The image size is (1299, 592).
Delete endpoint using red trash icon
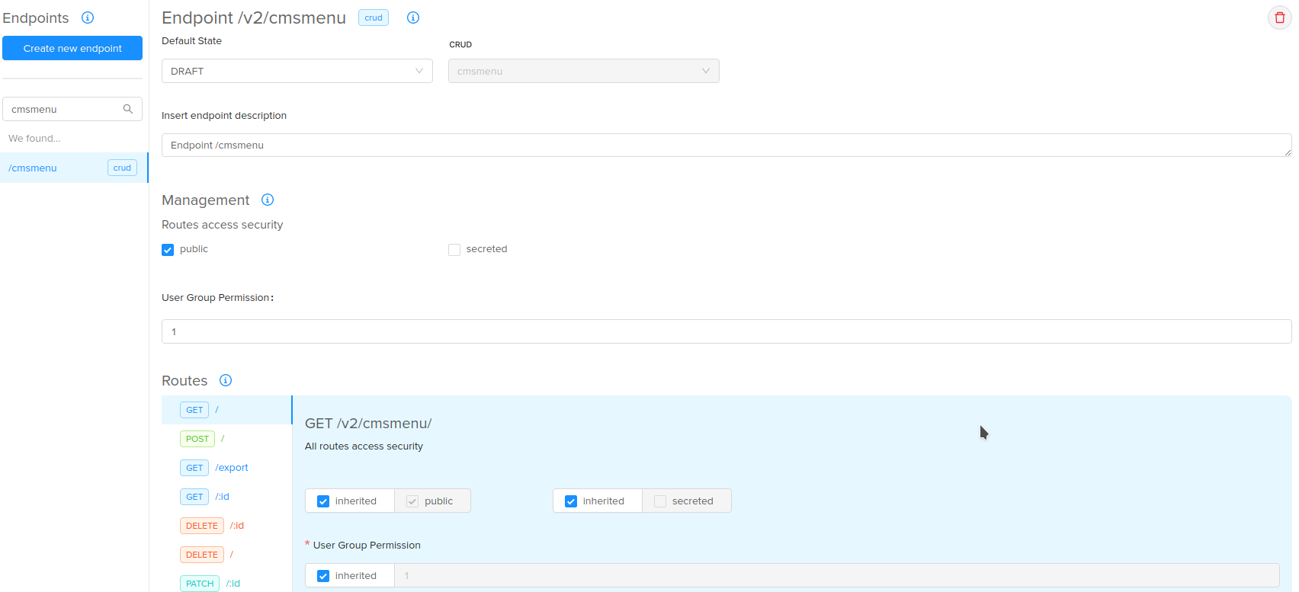point(1279,18)
